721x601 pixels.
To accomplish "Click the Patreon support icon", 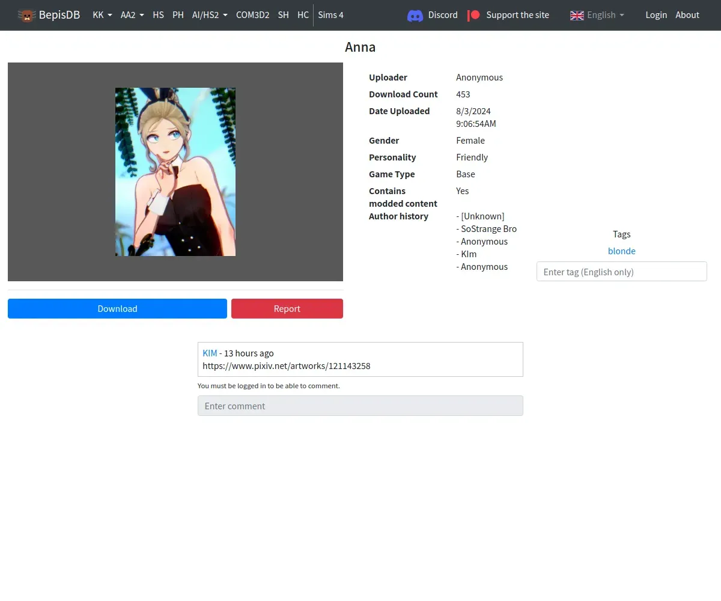I will click(474, 15).
